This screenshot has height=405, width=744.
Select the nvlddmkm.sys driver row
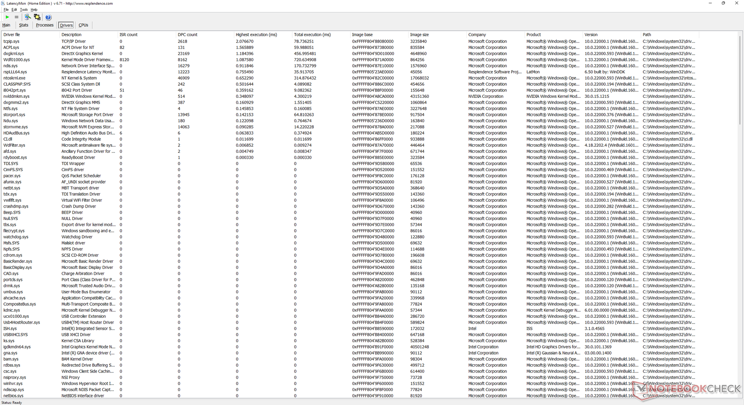tap(16, 97)
